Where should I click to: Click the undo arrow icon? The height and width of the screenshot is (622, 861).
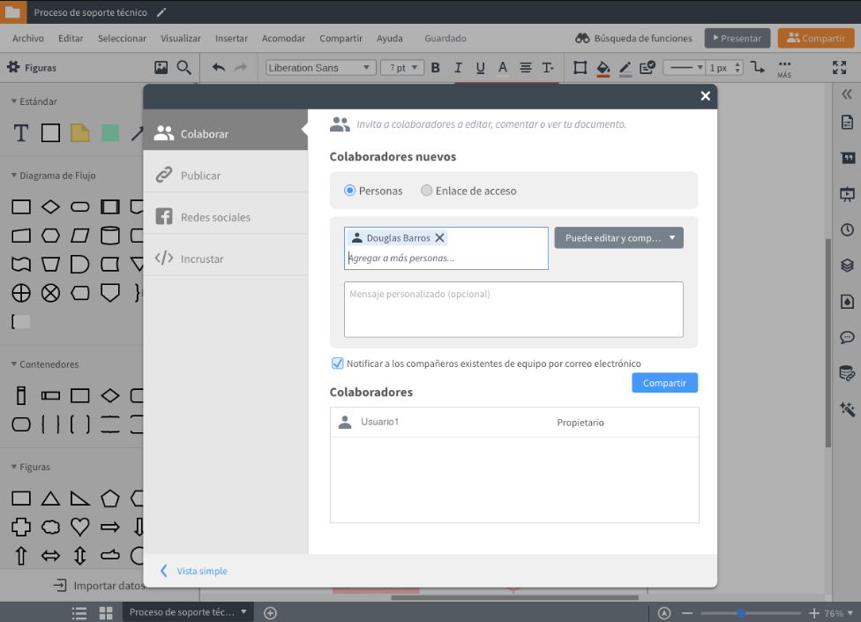coord(220,67)
